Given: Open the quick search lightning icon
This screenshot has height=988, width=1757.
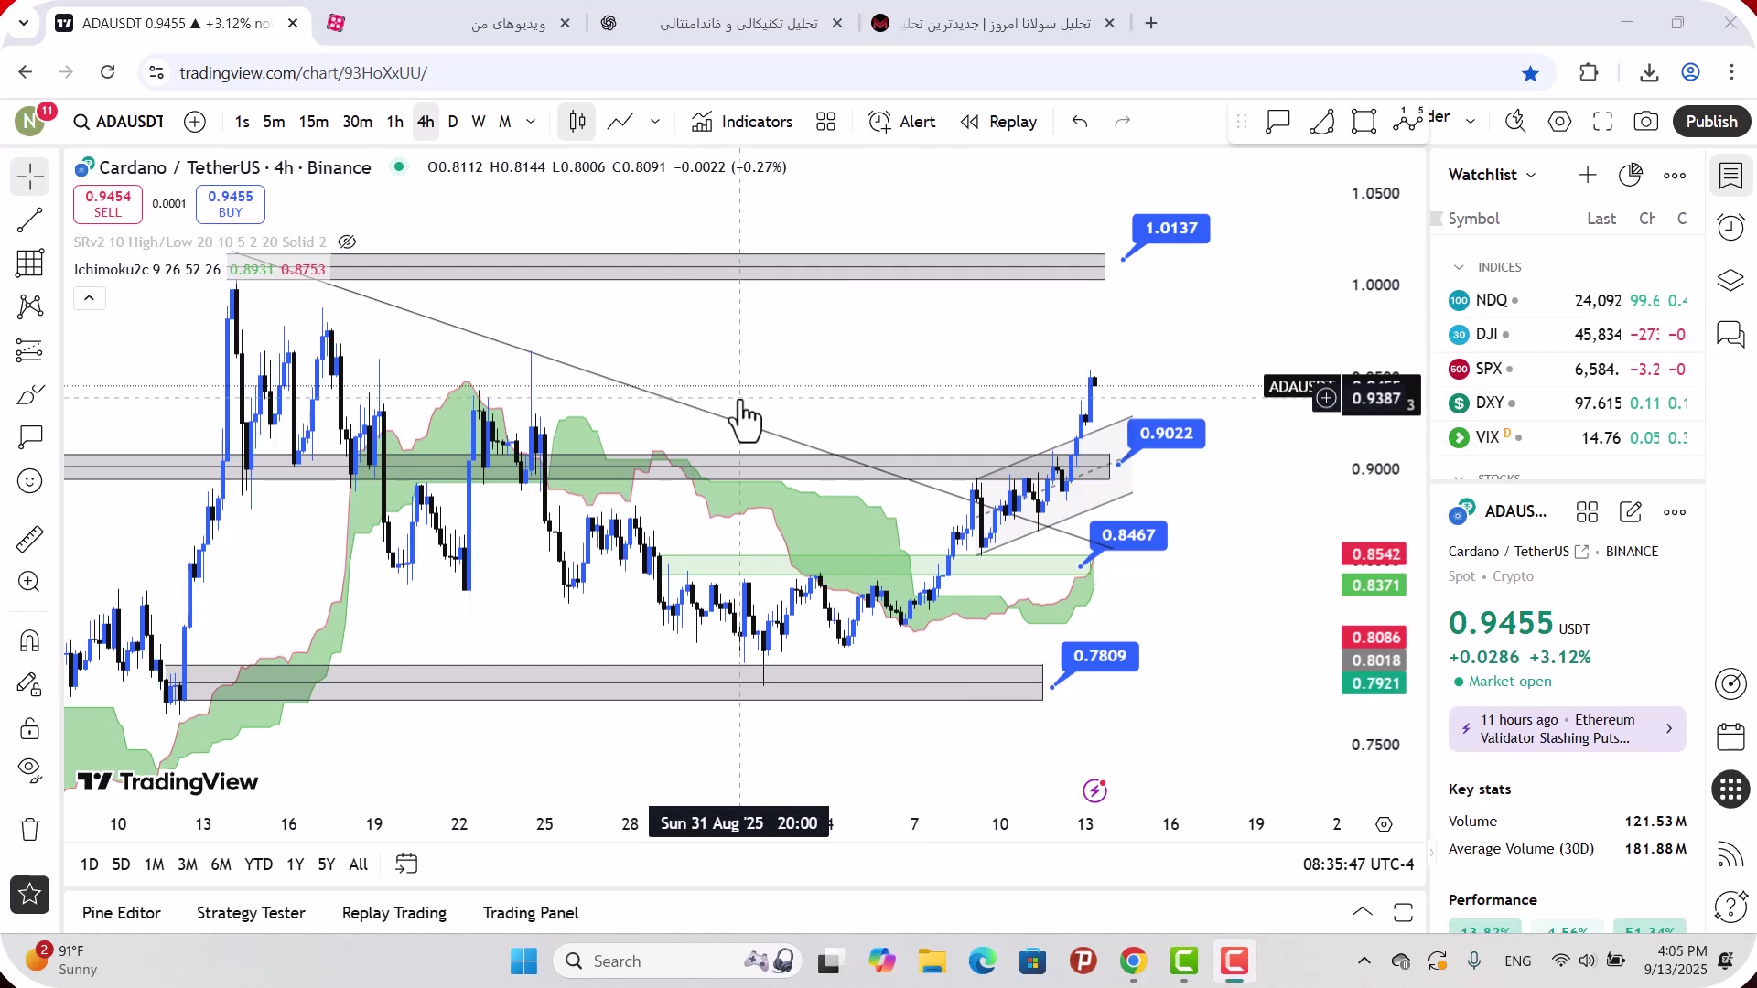Looking at the screenshot, I should click(x=1516, y=122).
